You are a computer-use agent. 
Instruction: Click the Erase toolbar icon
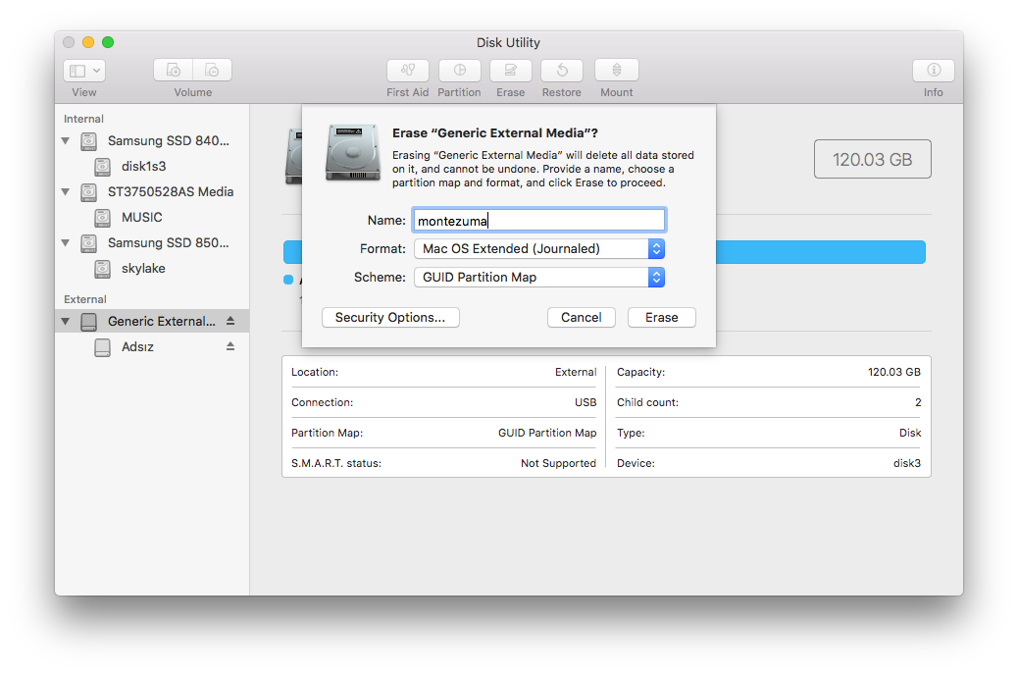coord(510,71)
